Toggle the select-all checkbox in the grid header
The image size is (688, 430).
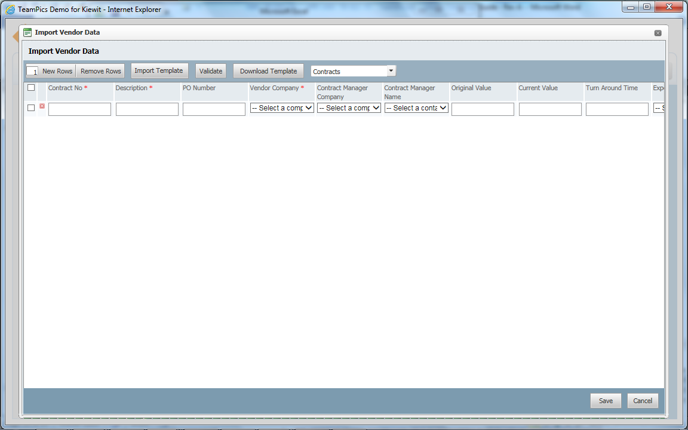(31, 87)
